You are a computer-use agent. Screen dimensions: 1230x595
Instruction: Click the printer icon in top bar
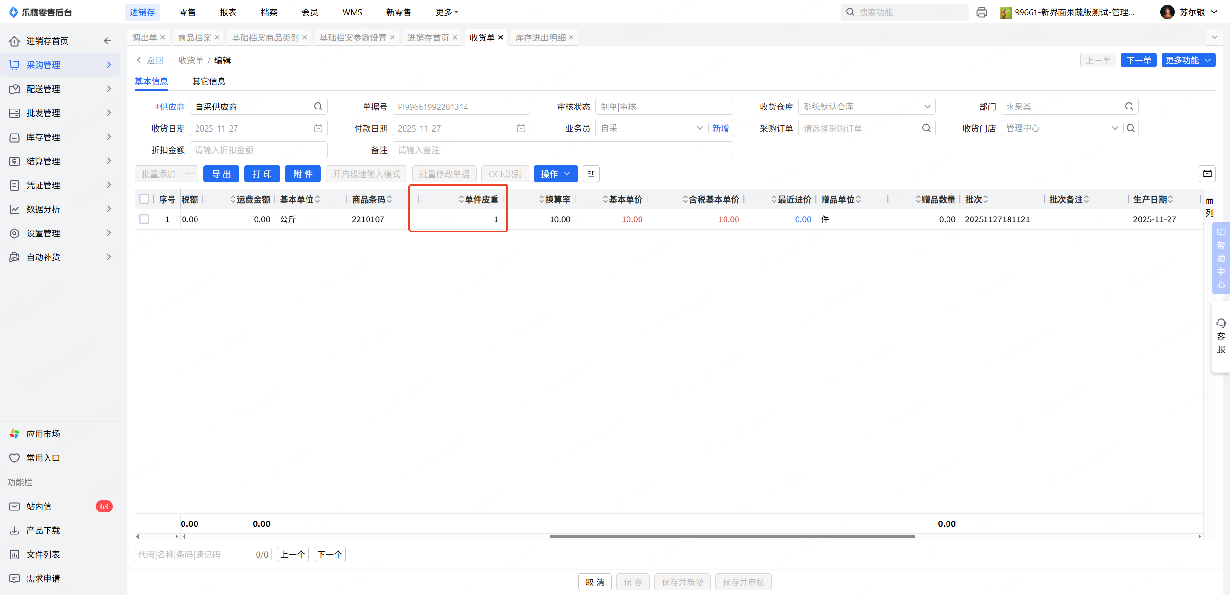[x=982, y=12]
